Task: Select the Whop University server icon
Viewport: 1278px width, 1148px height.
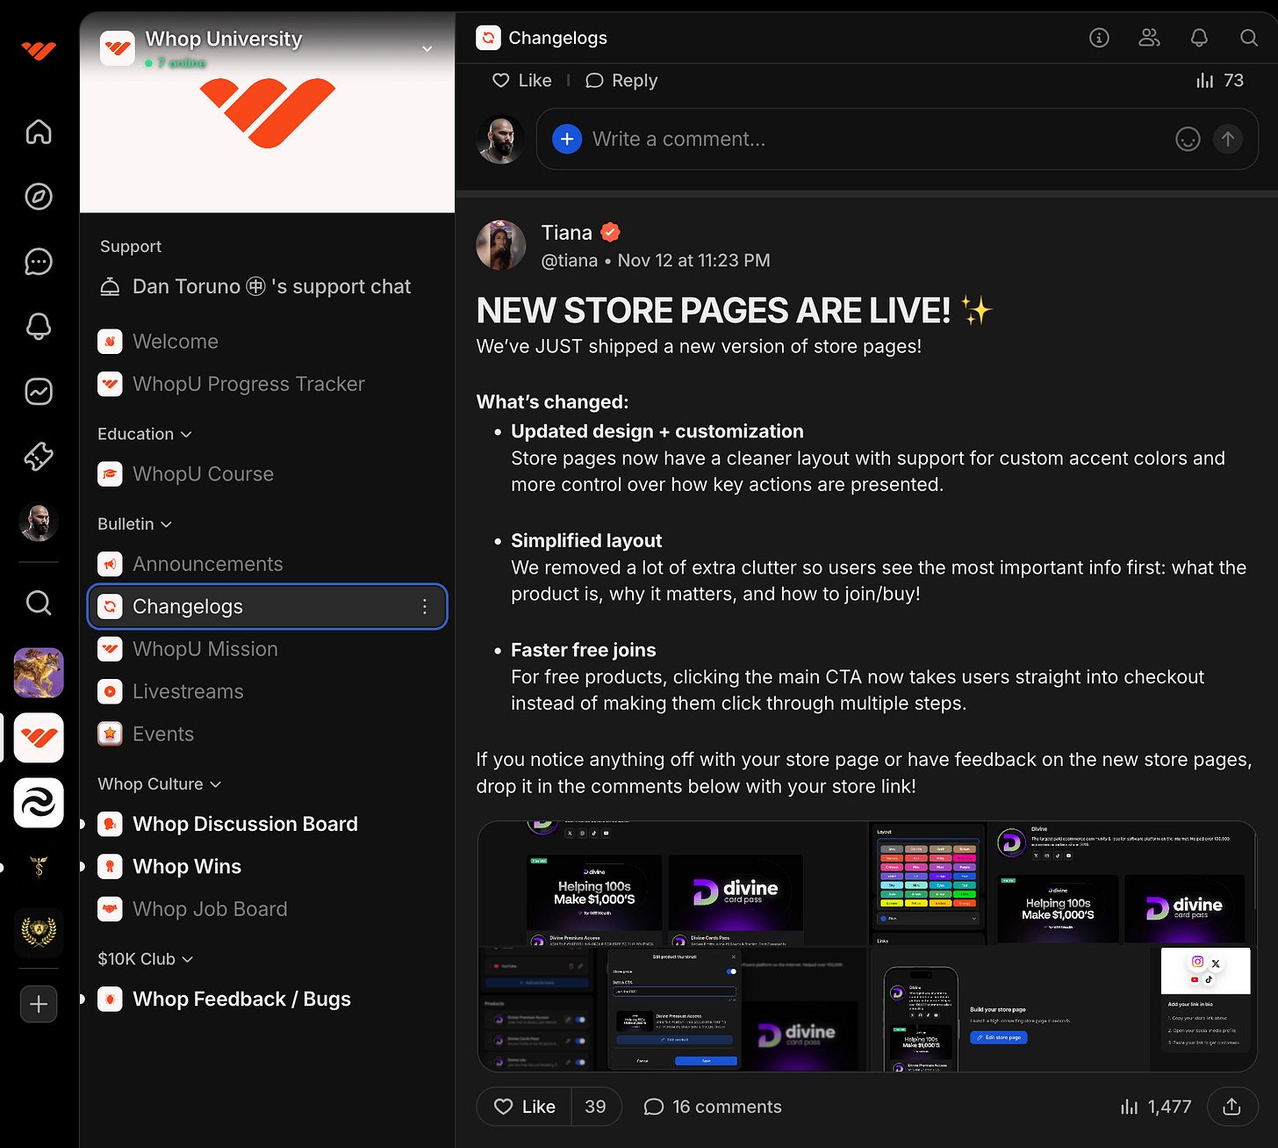Action: coord(39,738)
